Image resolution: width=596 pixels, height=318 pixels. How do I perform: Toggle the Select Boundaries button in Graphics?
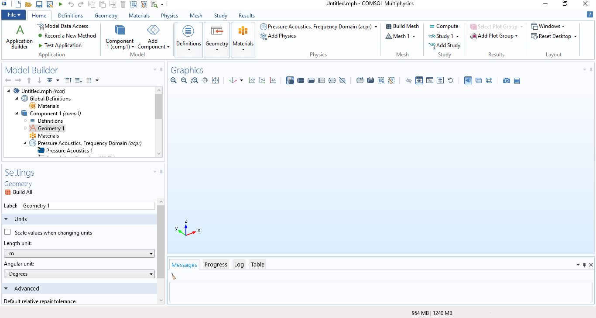pyautogui.click(x=311, y=80)
